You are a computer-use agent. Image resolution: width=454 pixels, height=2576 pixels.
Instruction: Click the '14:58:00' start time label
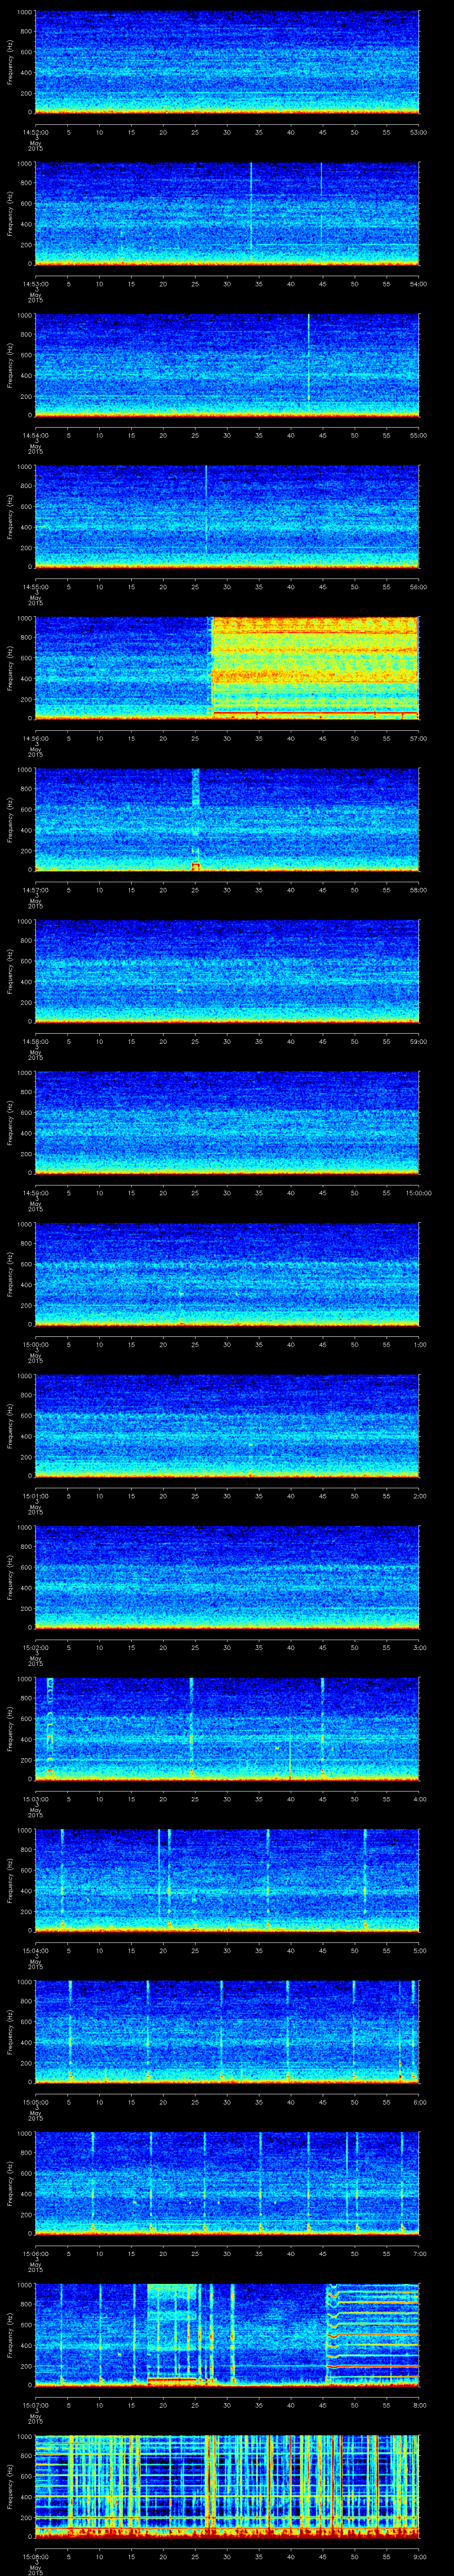coord(35,1041)
